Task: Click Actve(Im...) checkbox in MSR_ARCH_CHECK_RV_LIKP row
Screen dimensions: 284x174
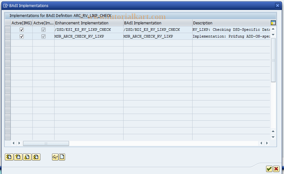Action: pyautogui.click(x=43, y=36)
